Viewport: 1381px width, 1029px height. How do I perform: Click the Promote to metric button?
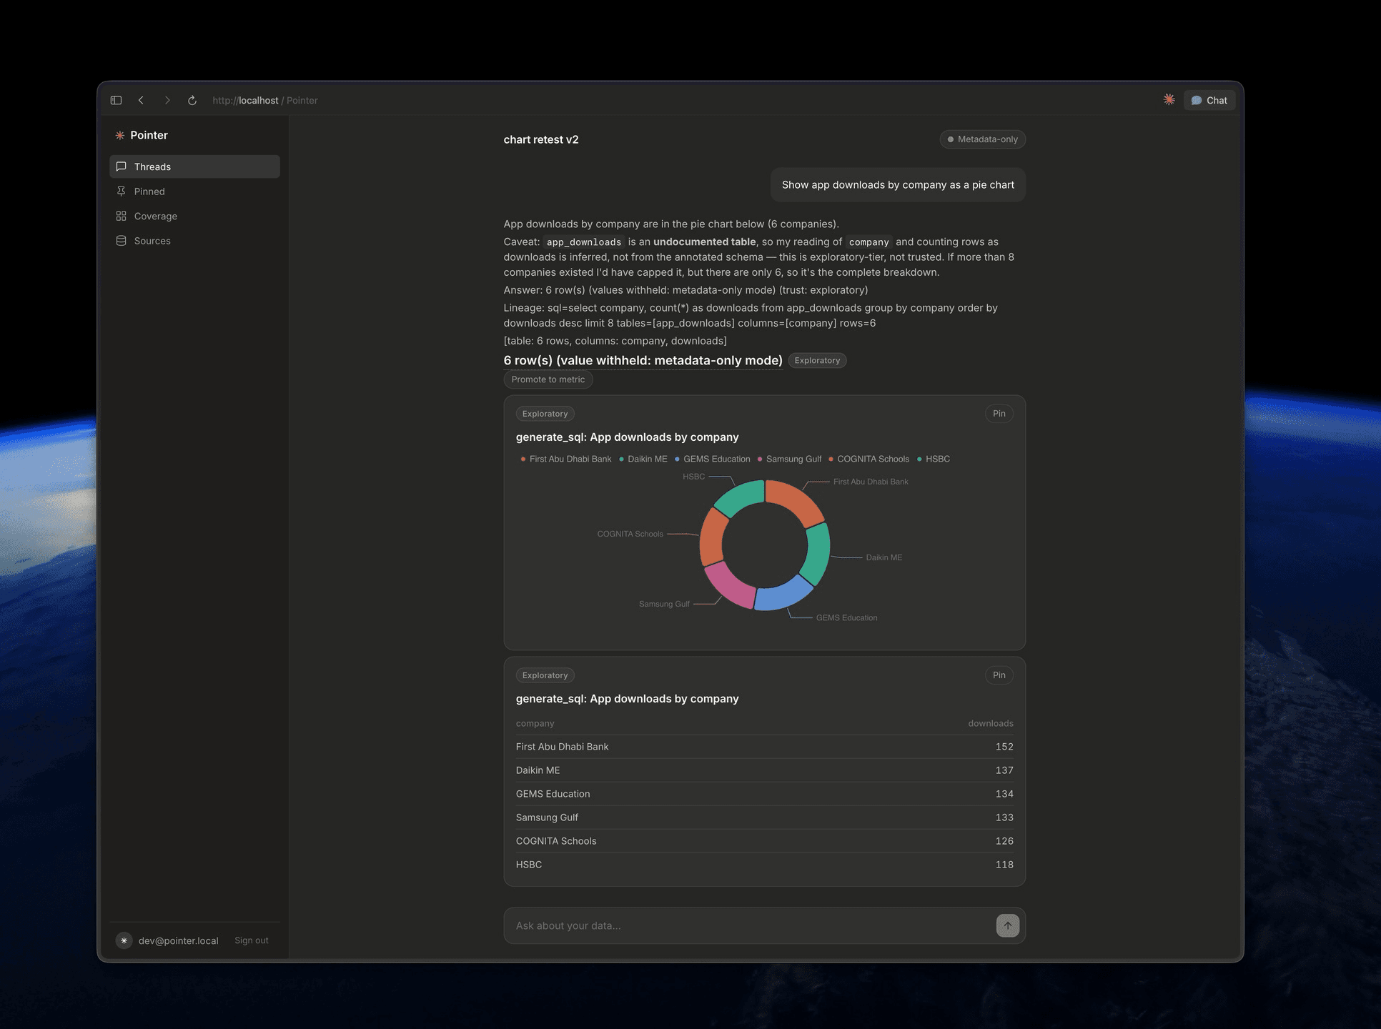pyautogui.click(x=548, y=379)
